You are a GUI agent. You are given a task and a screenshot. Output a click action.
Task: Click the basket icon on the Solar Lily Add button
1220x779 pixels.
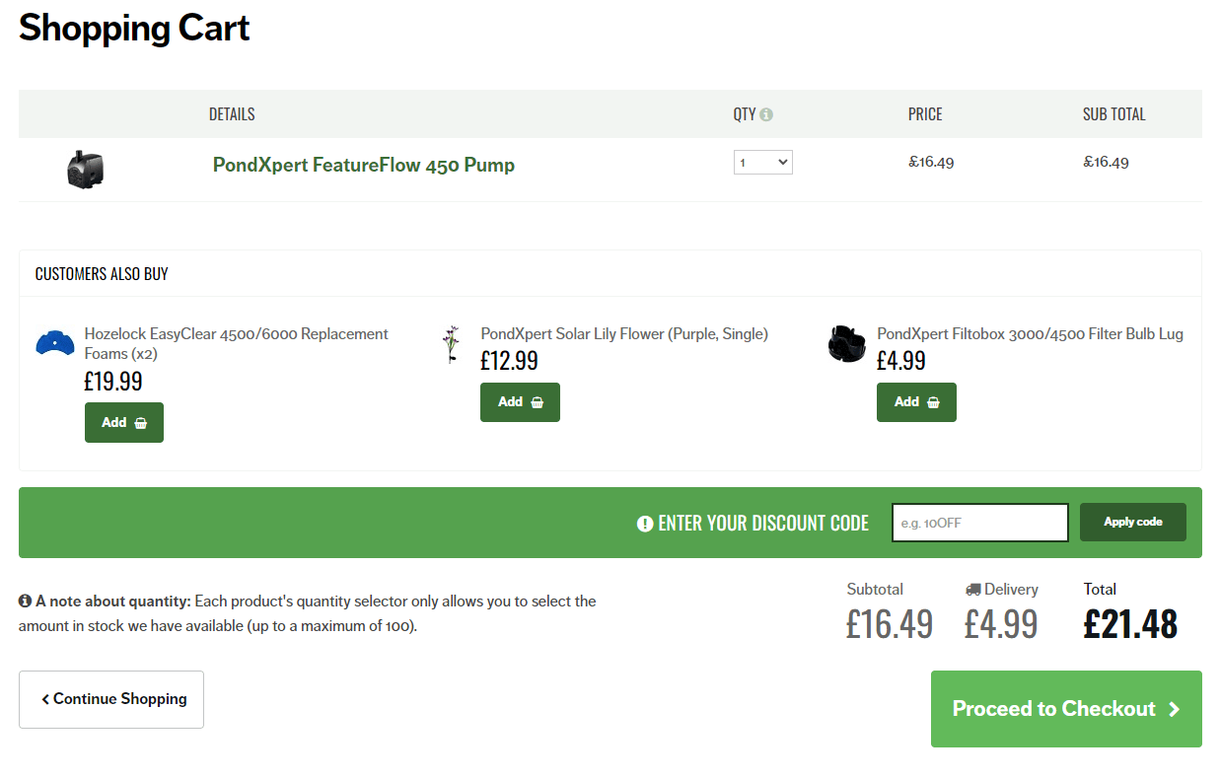tap(536, 401)
